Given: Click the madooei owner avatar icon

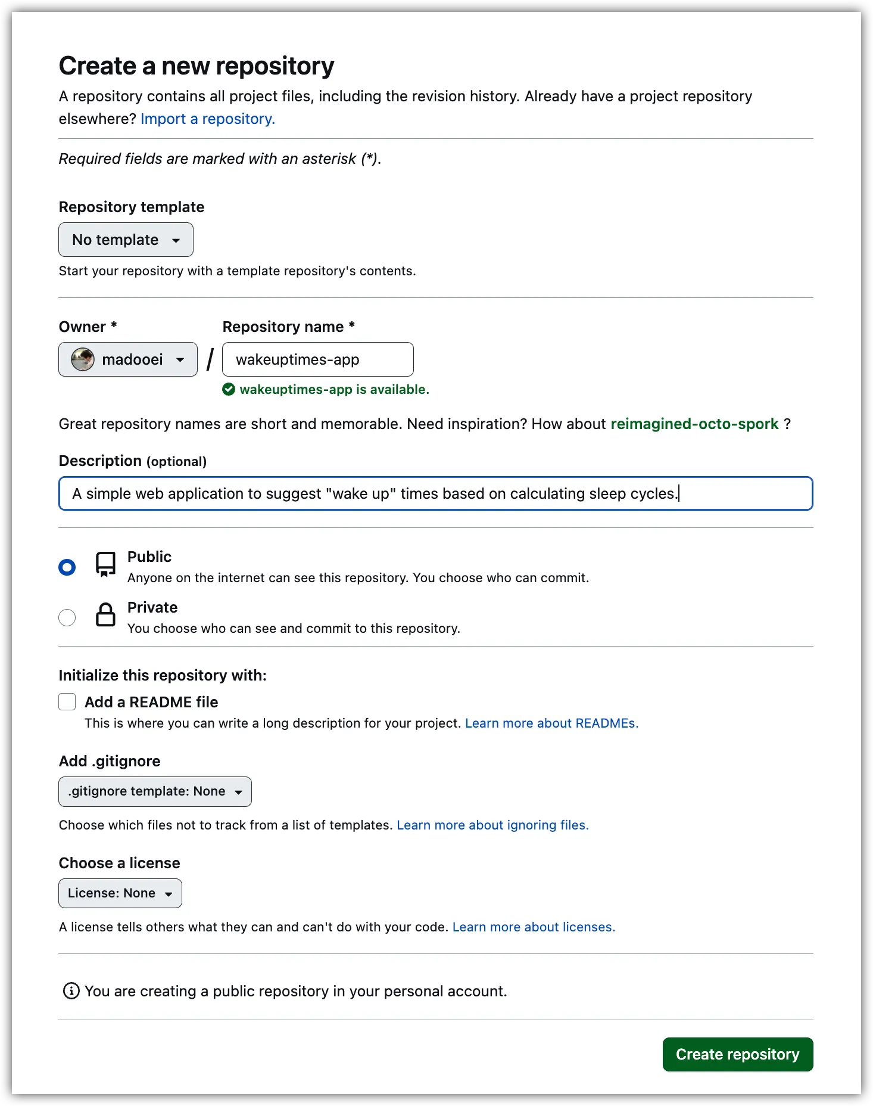Looking at the screenshot, I should click(83, 359).
